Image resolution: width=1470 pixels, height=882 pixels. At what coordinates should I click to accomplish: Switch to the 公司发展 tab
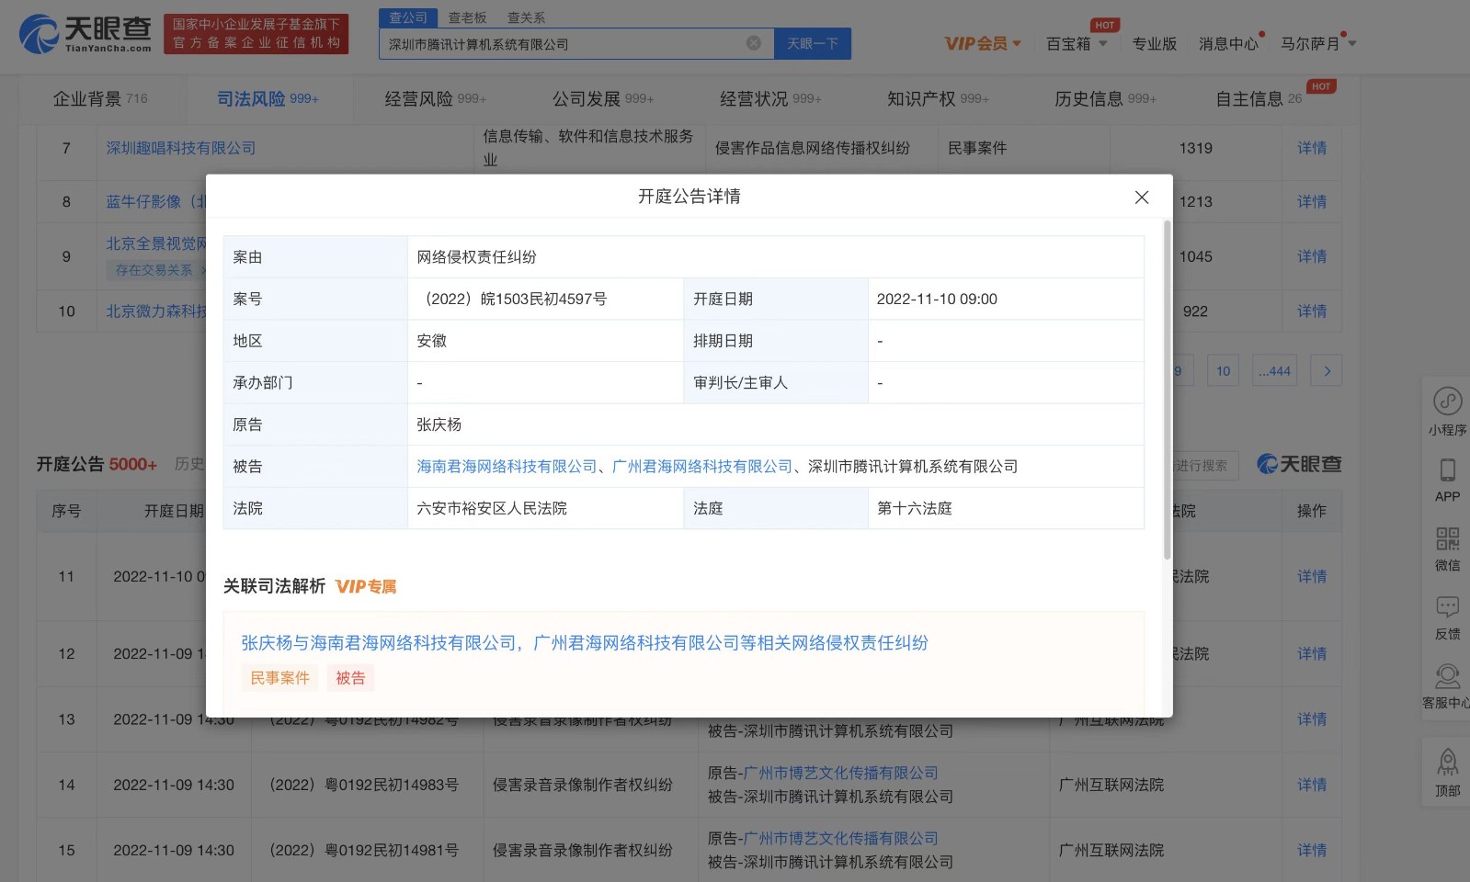tap(602, 98)
